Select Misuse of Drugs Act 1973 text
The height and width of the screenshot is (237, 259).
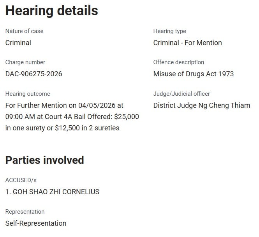click(x=193, y=74)
